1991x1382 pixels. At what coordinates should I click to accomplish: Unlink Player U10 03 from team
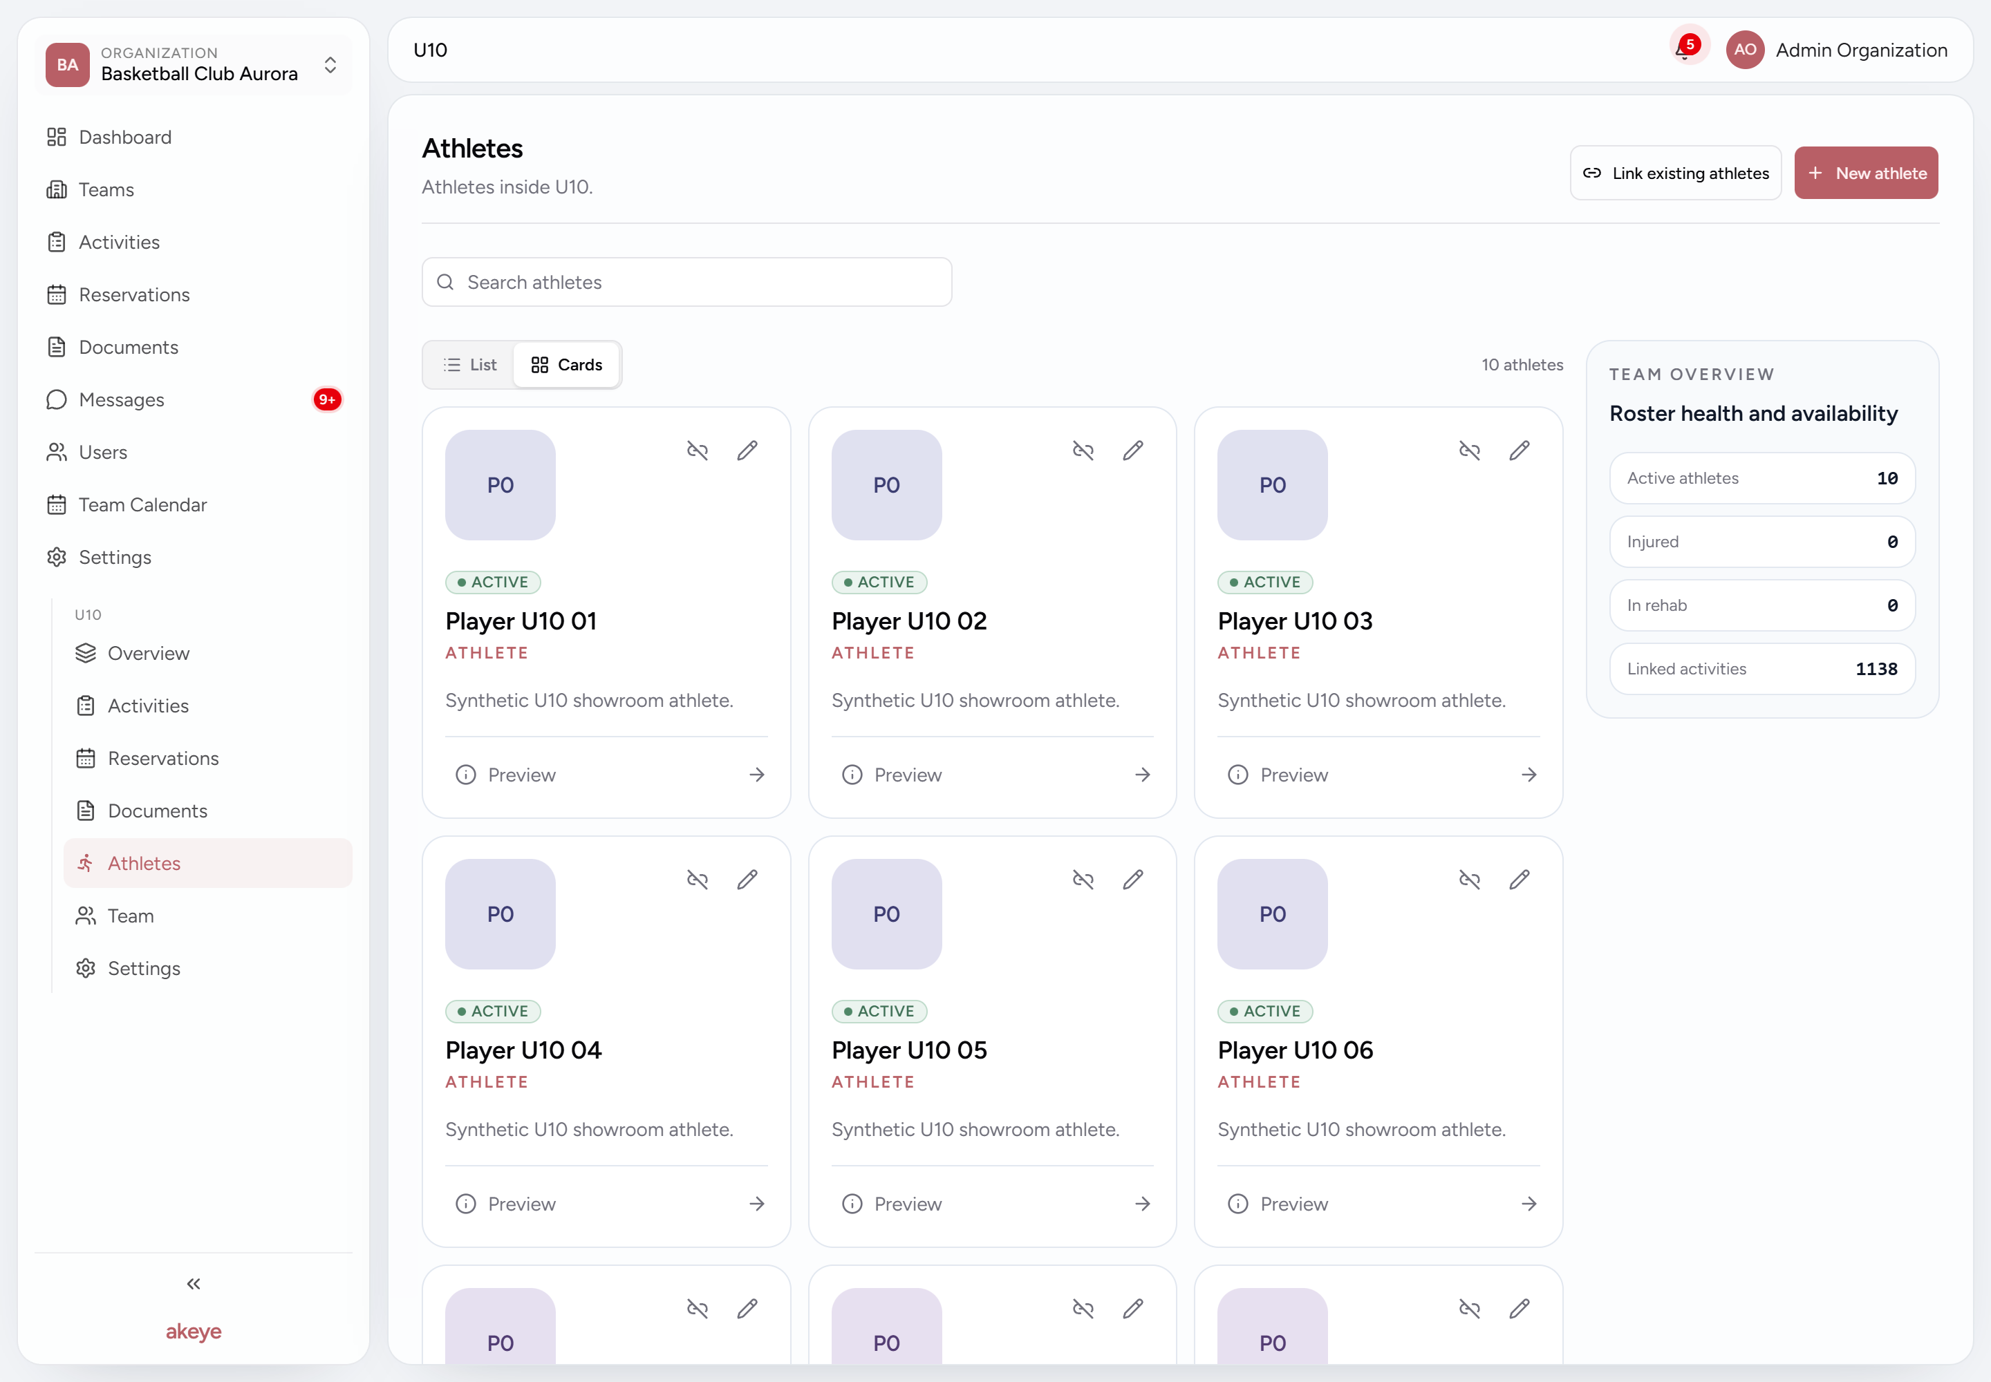(x=1470, y=451)
